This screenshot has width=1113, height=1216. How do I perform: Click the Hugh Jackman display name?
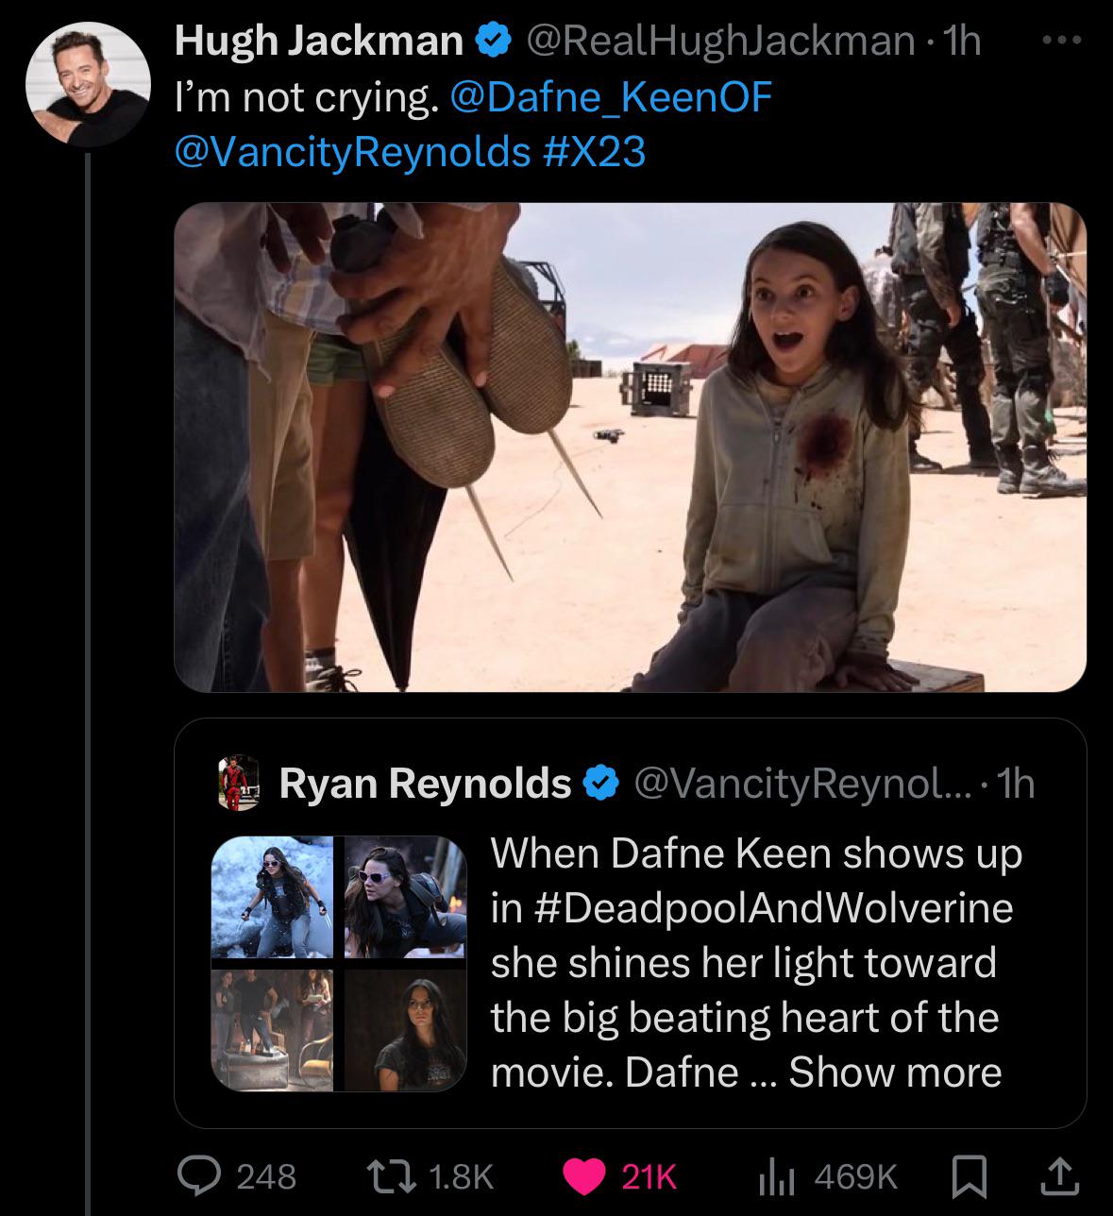point(319,42)
